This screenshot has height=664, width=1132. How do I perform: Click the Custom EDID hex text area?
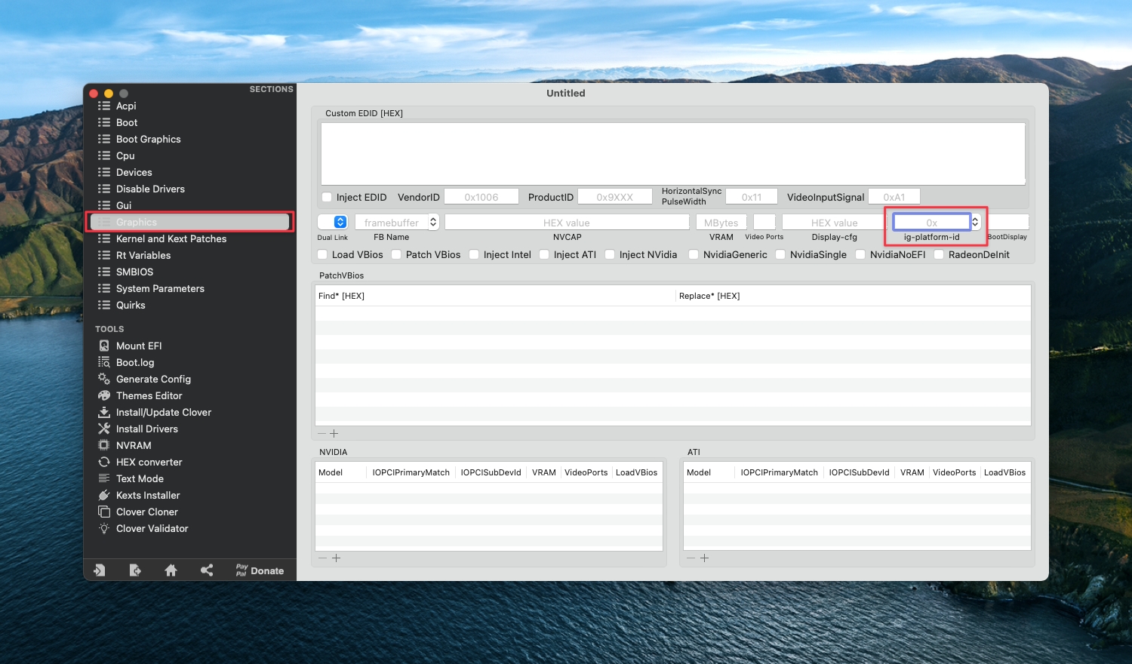672,153
